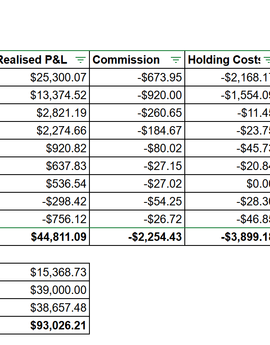Select the $0.00 holding costs cell
Image resolution: width=270 pixels, height=345 pixels.
pyautogui.click(x=227, y=183)
